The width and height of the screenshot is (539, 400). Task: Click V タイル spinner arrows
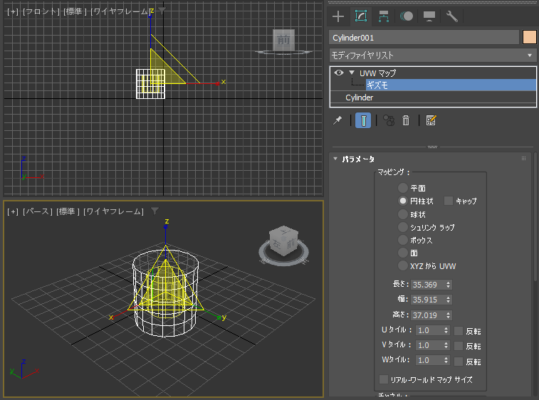(x=446, y=345)
